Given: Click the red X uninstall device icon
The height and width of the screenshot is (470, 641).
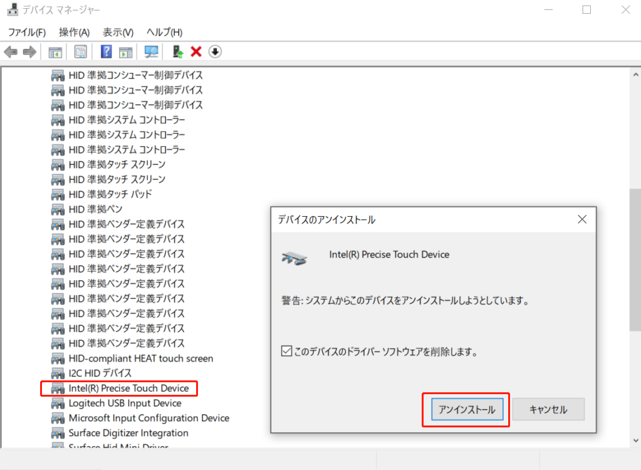Looking at the screenshot, I should pos(196,51).
